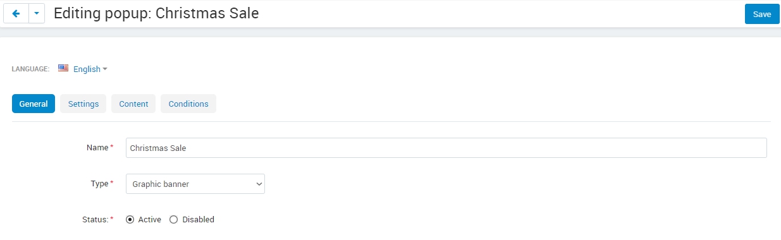This screenshot has height=240, width=781.
Task: Click the Status field label
Action: pyautogui.click(x=95, y=220)
